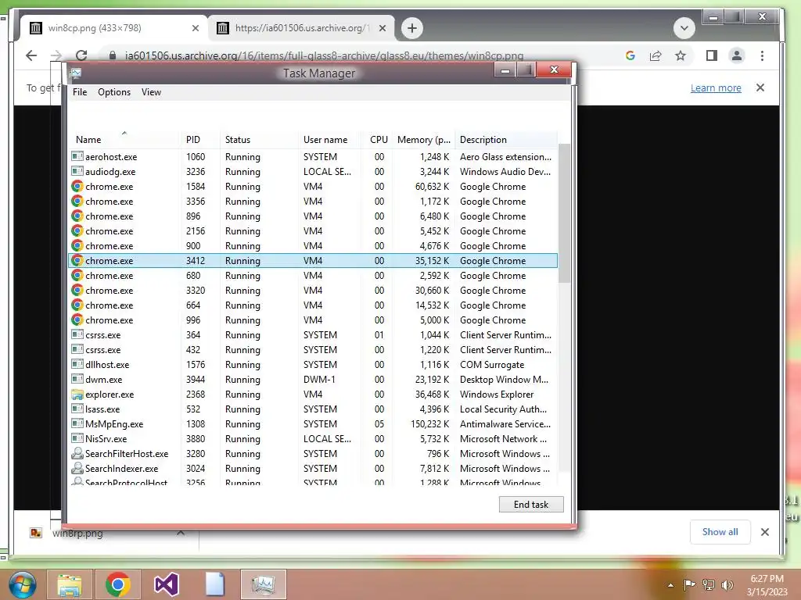Screen dimensions: 801x600
Task: Click the 150,232 K memory value
Action: pyautogui.click(x=429, y=424)
